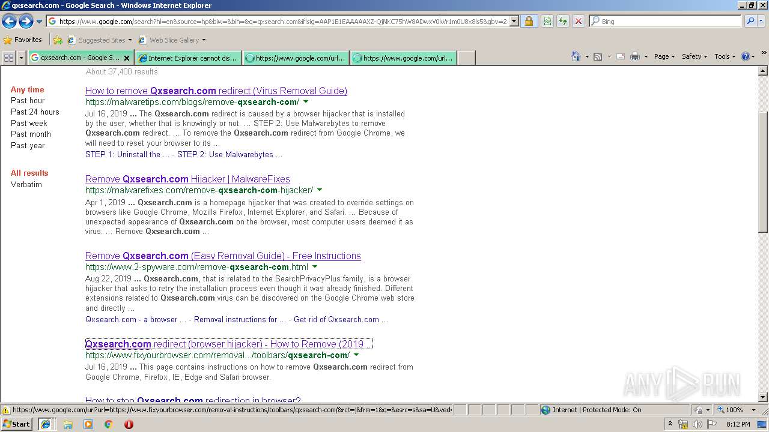The image size is (769, 432).
Task: Click the browser Forward arrow button
Action: click(26, 22)
